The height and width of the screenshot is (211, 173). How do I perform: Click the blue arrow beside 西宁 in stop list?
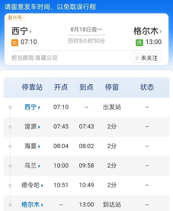39,107
